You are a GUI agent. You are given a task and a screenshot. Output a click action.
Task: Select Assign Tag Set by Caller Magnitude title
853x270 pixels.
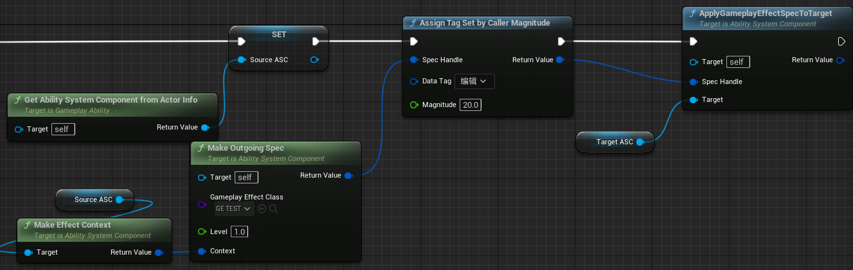coord(485,22)
